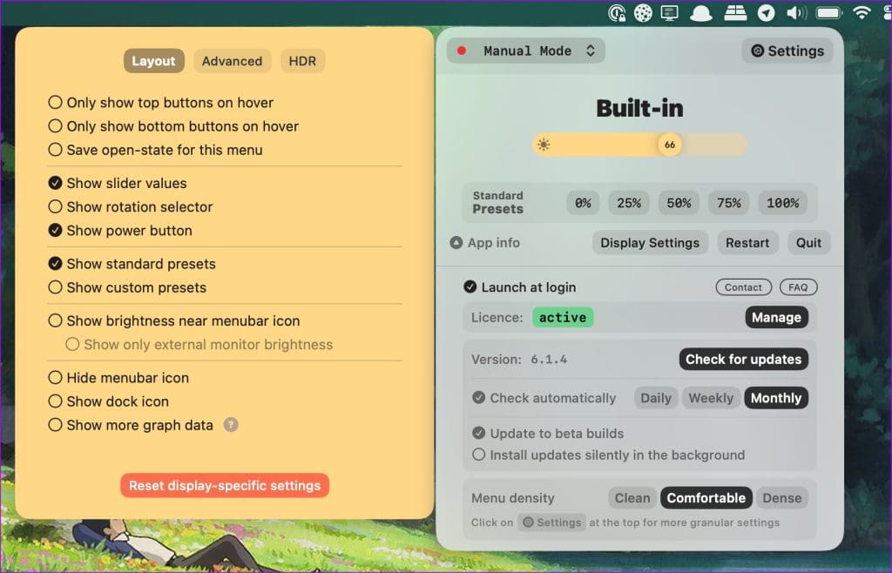Image resolution: width=892 pixels, height=573 pixels.
Task: Click the brightness slider knob showing 66
Action: coord(670,145)
